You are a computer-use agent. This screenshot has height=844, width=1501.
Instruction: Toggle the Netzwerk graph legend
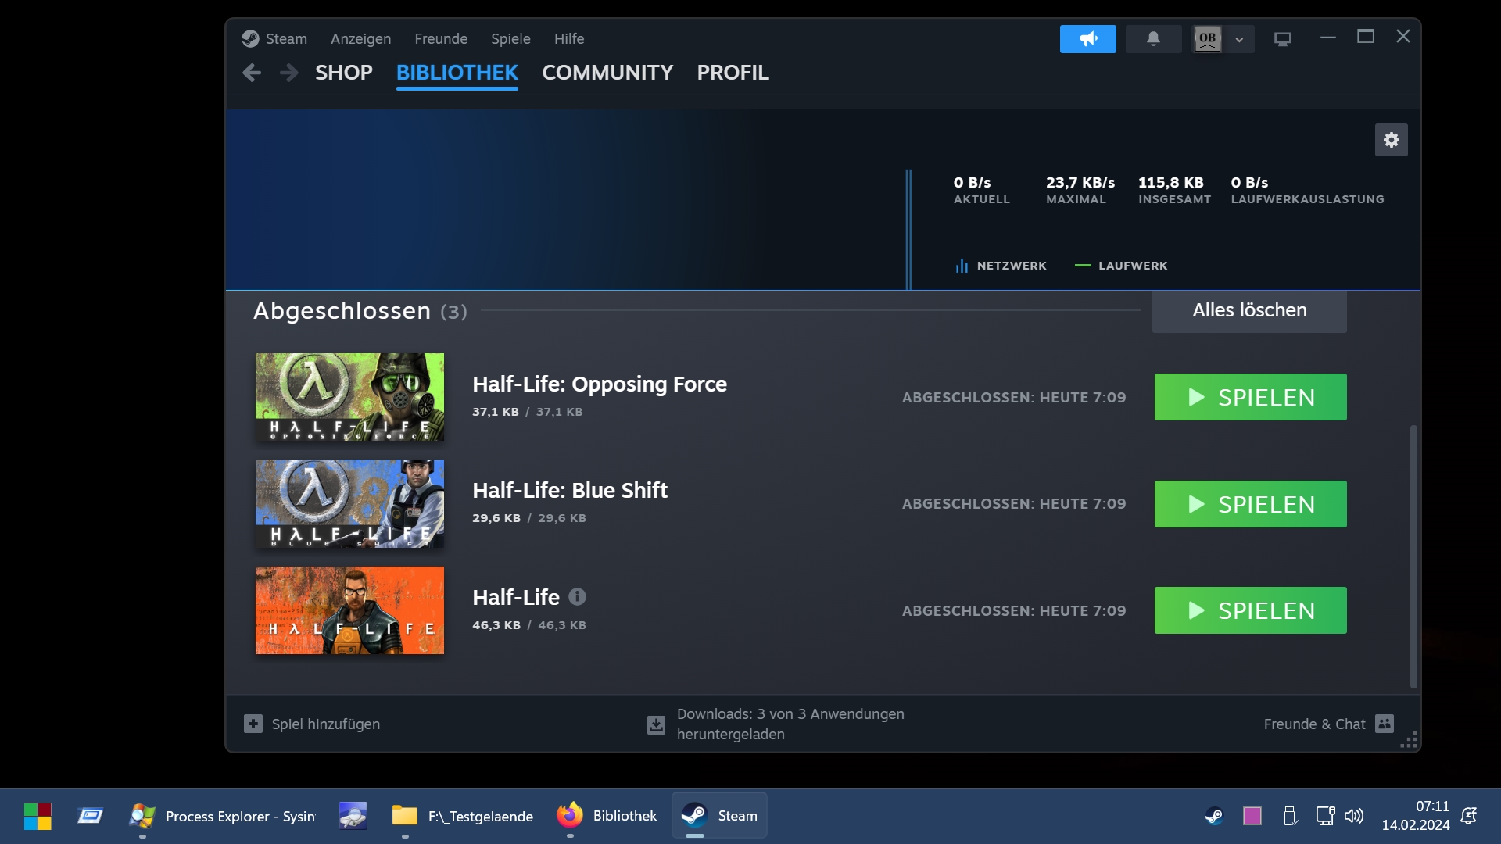pyautogui.click(x=1001, y=266)
